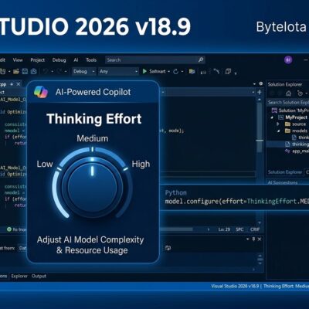The image size is (309, 309).
Task: Expand the source folder arrow
Action: click(x=278, y=124)
